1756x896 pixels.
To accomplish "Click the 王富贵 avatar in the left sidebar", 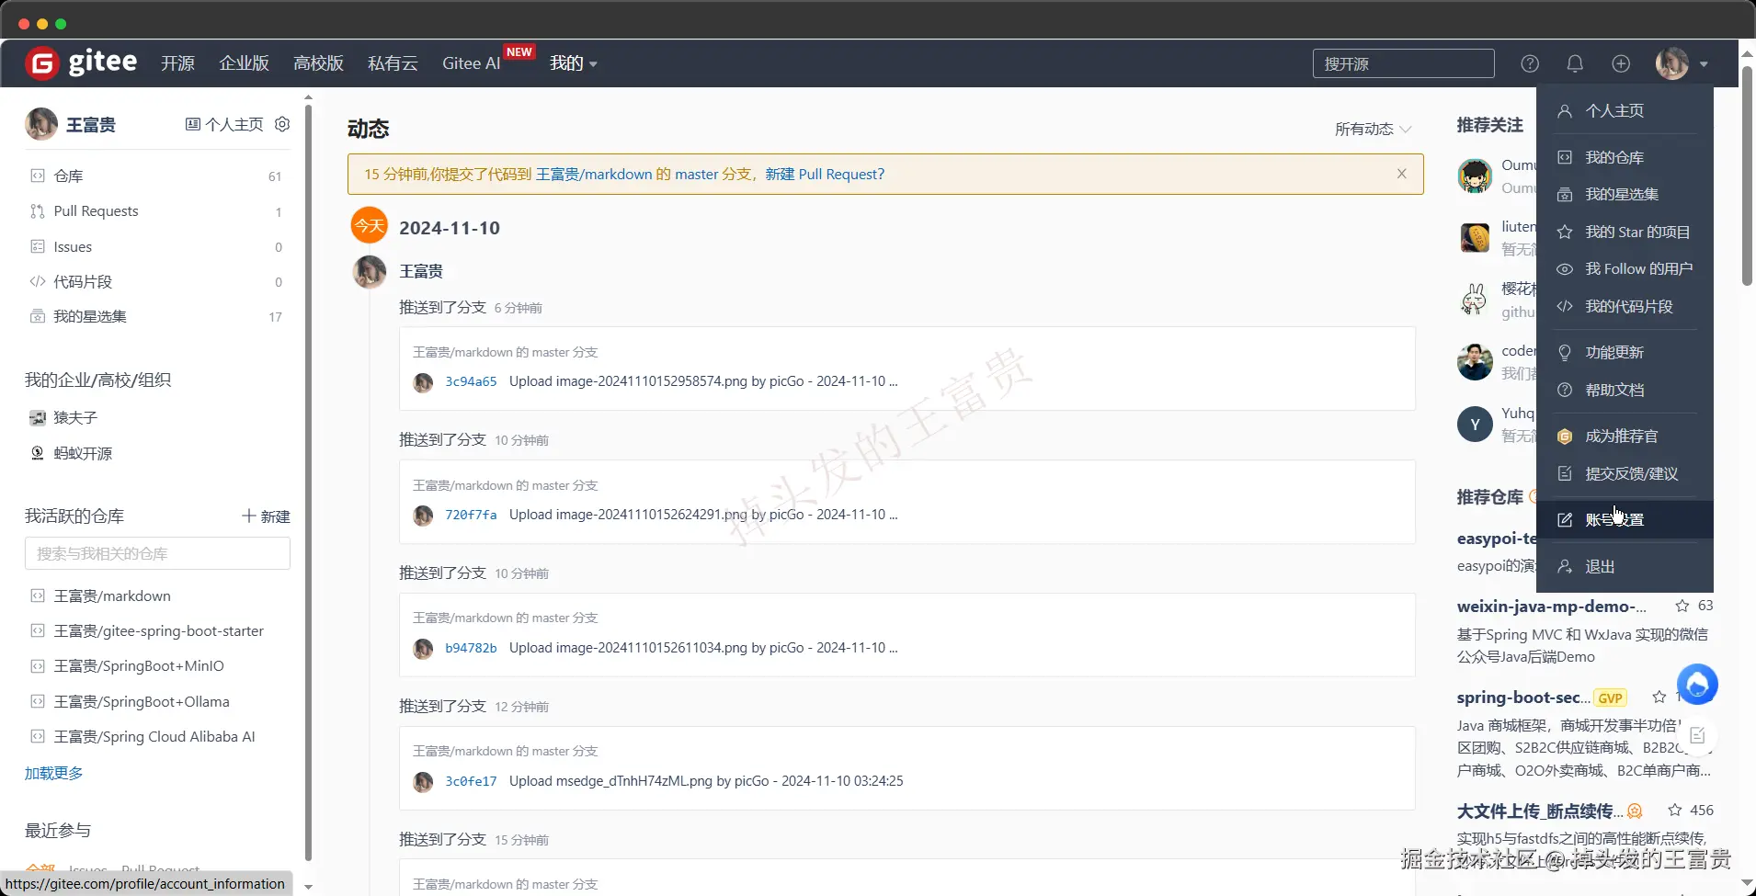I will point(41,124).
